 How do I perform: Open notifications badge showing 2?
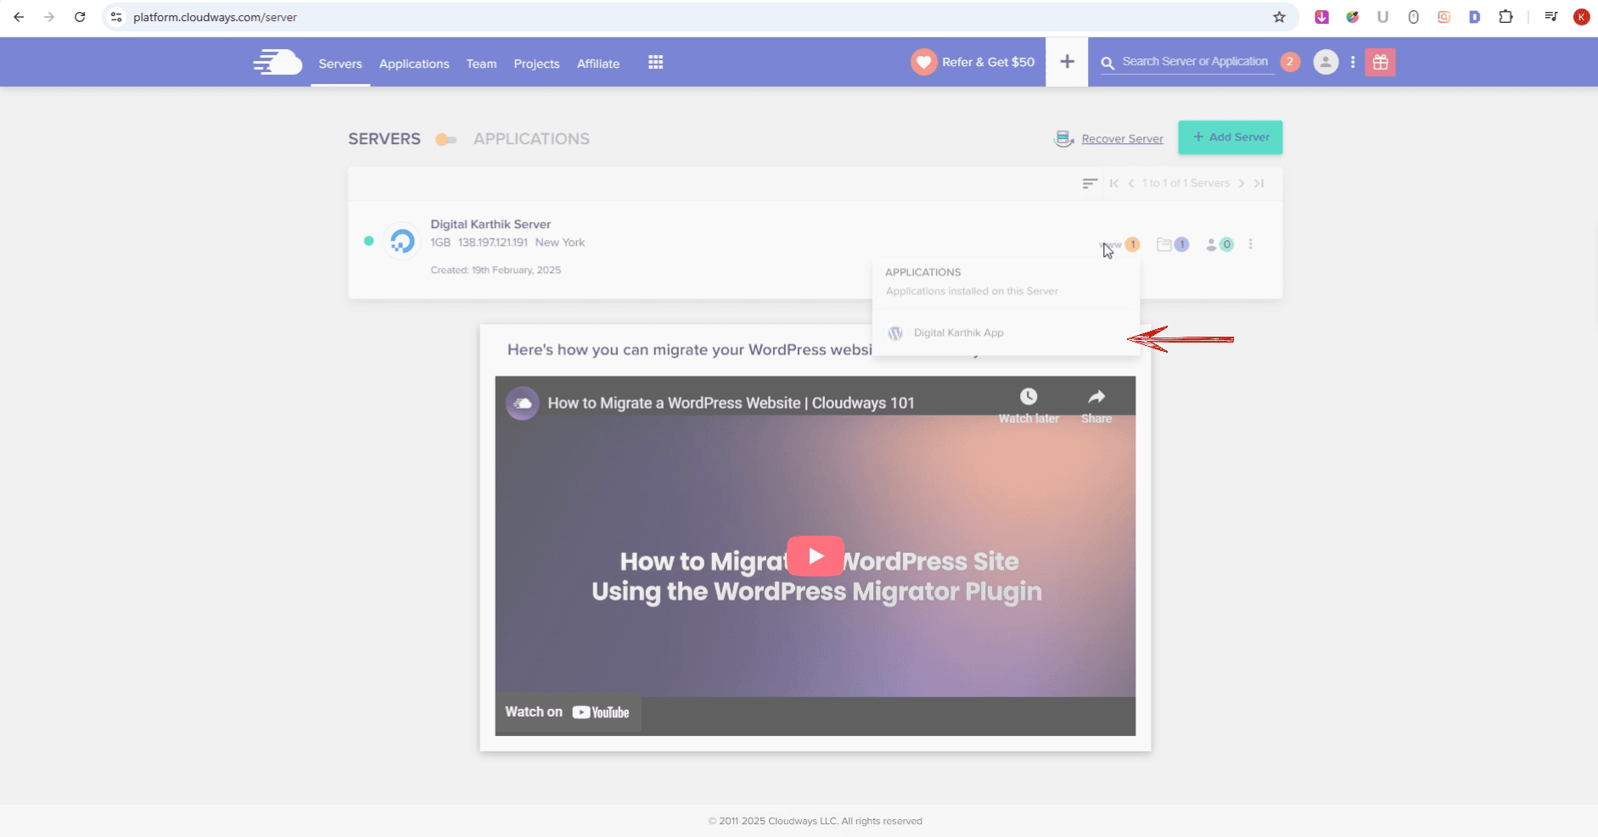click(1290, 62)
